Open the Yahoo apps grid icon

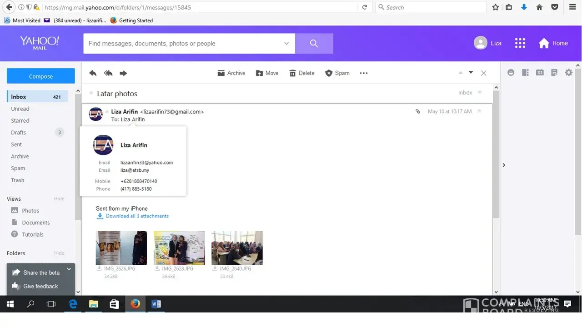(x=520, y=43)
